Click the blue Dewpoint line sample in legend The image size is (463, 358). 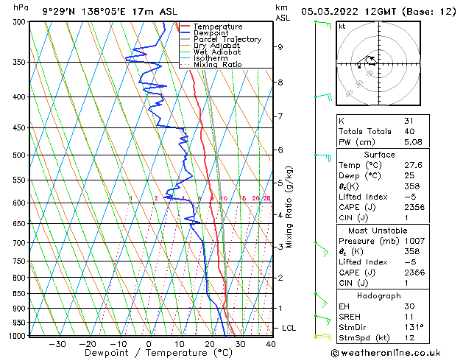click(185, 33)
